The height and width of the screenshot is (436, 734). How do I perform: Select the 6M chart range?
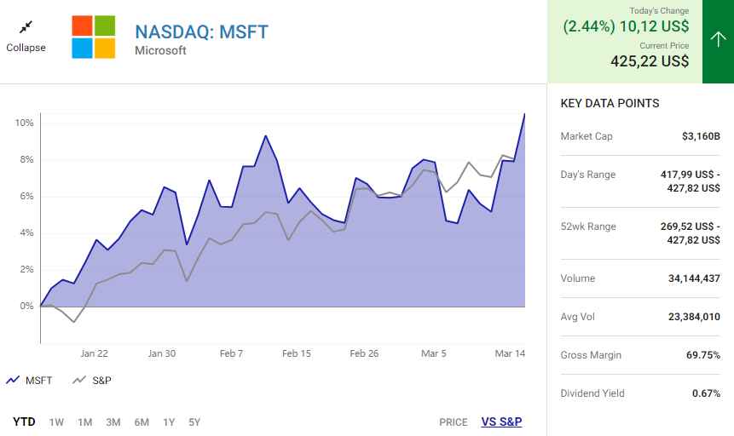point(141,422)
